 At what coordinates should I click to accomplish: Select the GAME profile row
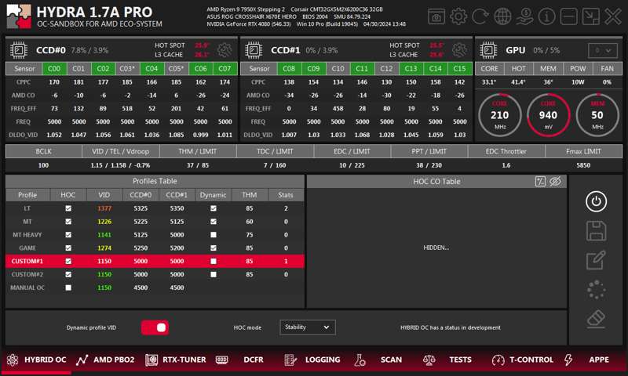27,248
